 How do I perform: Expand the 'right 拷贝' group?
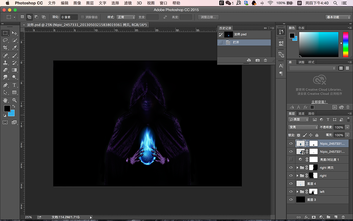(x=297, y=168)
